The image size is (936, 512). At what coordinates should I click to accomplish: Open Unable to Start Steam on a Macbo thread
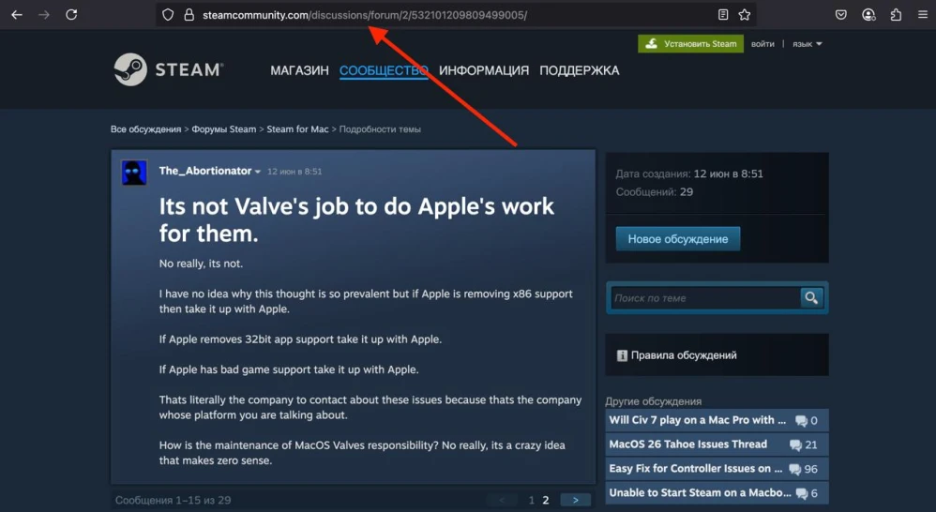tap(701, 493)
